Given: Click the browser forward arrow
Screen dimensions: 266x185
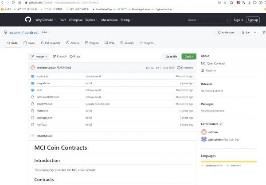Looking at the screenshot, I should coord(8,3).
